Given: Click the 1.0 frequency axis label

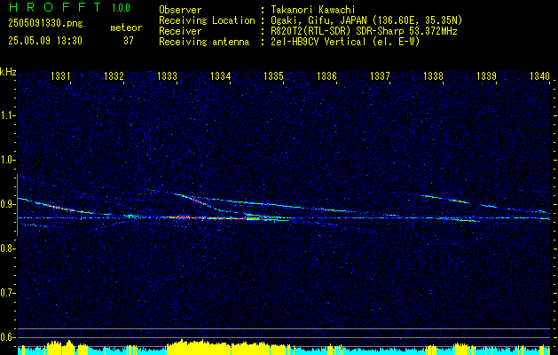Looking at the screenshot, I should click(7, 160).
